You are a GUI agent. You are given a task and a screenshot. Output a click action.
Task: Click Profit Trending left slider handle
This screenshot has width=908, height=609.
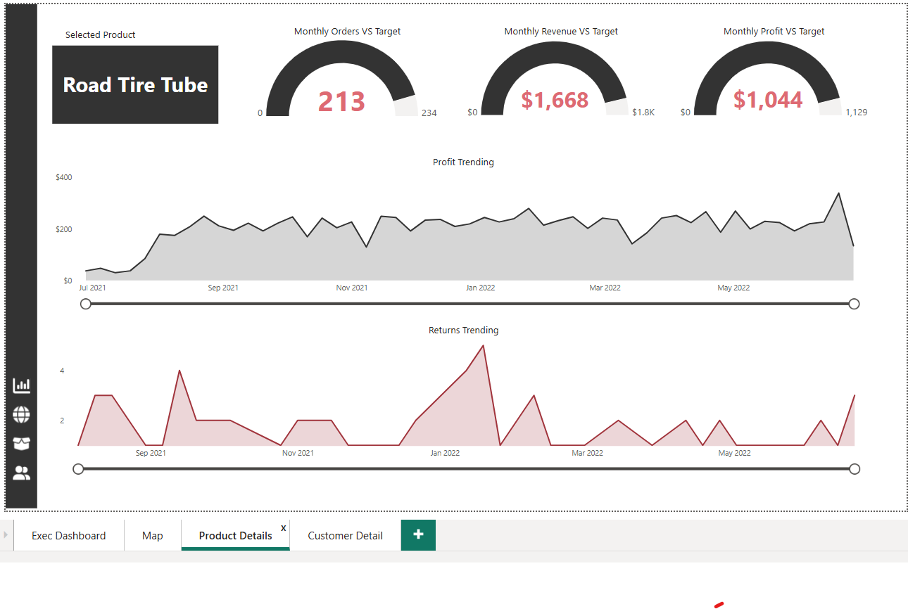point(86,304)
